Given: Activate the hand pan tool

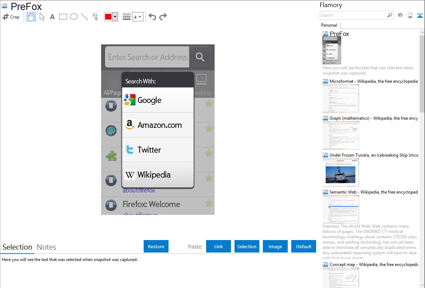Looking at the screenshot, I should [31, 17].
